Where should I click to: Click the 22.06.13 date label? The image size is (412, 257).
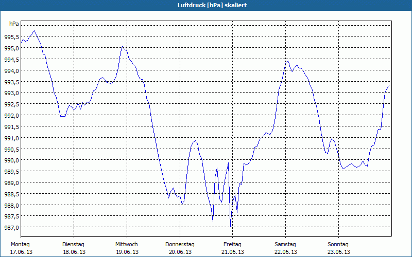[286, 252]
